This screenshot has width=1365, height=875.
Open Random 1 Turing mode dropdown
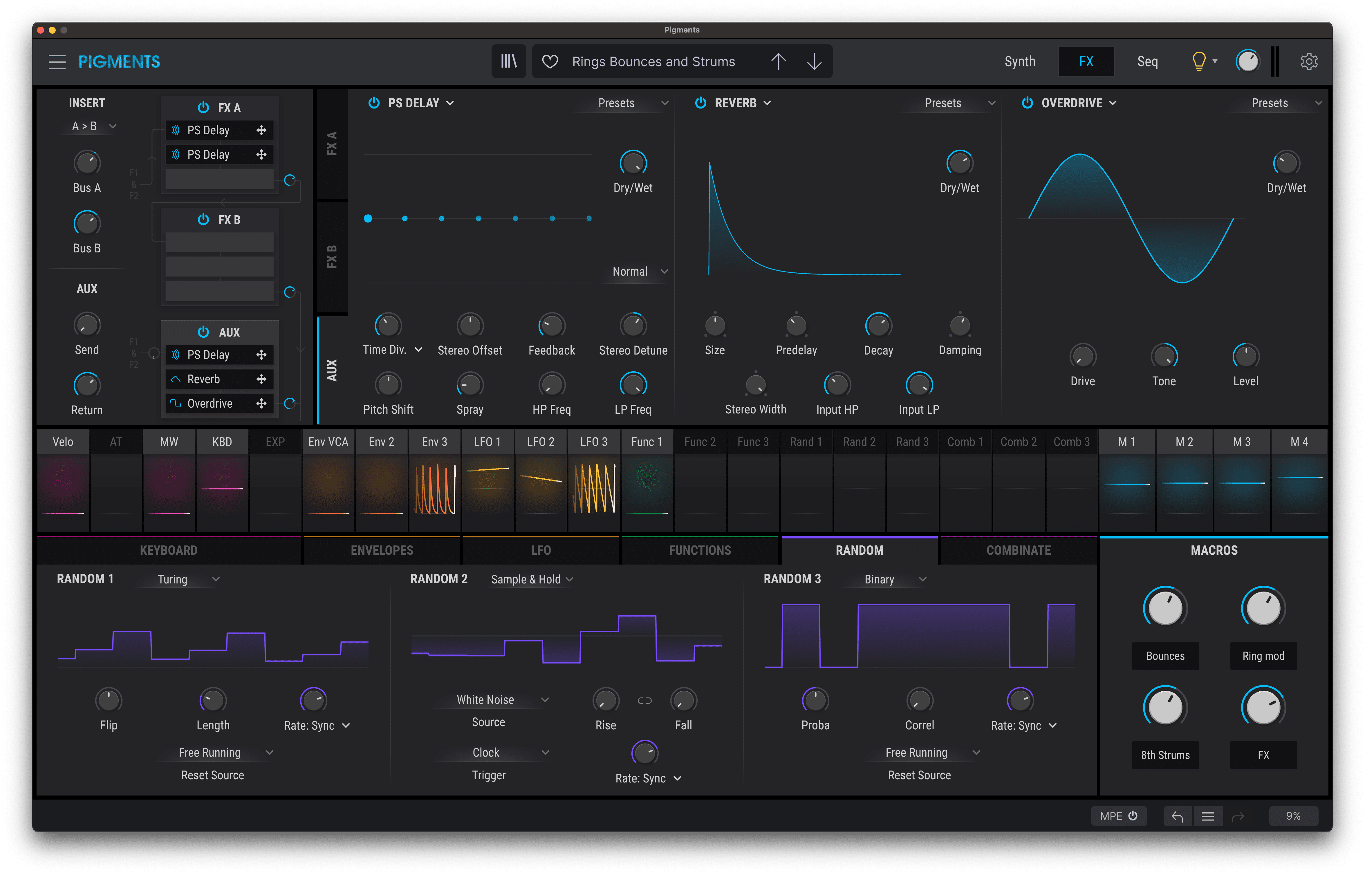coord(180,579)
